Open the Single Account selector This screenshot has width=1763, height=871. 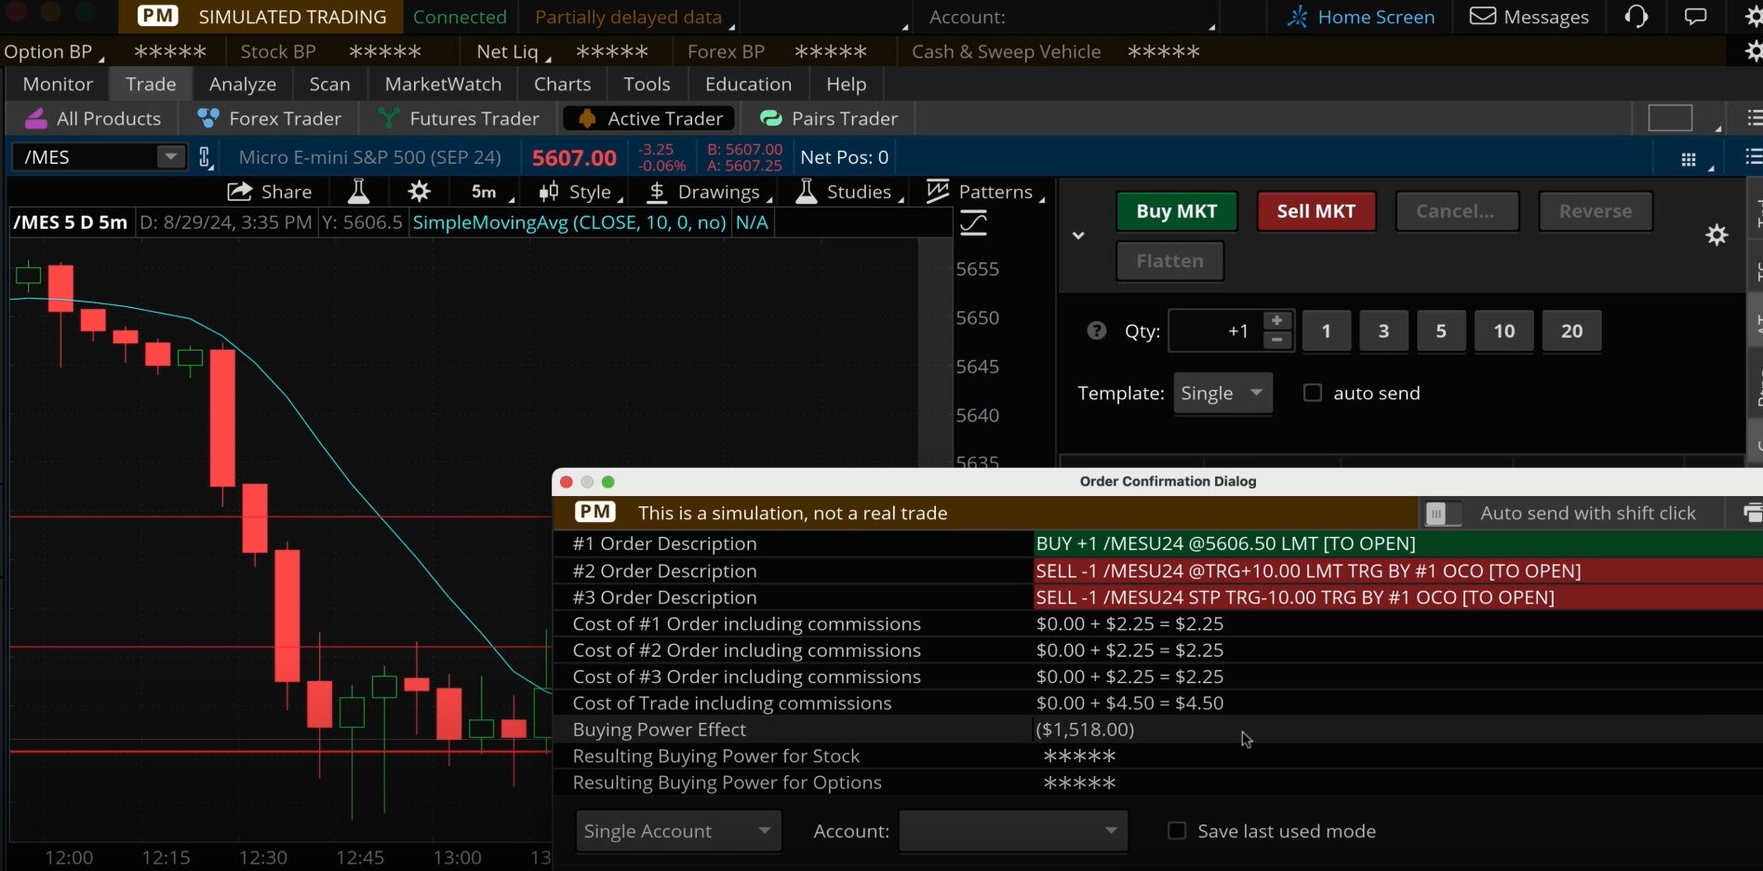point(677,830)
